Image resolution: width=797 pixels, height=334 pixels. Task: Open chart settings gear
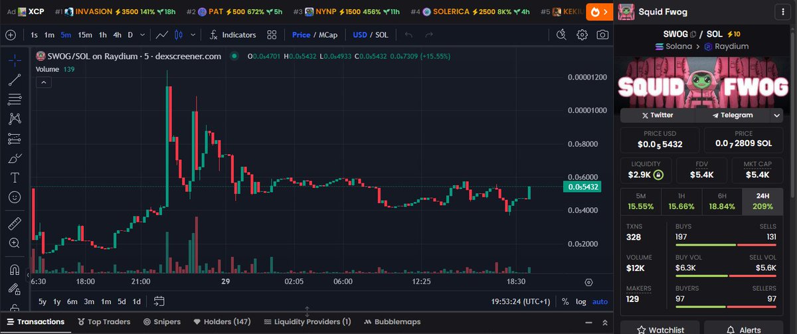tap(582, 35)
